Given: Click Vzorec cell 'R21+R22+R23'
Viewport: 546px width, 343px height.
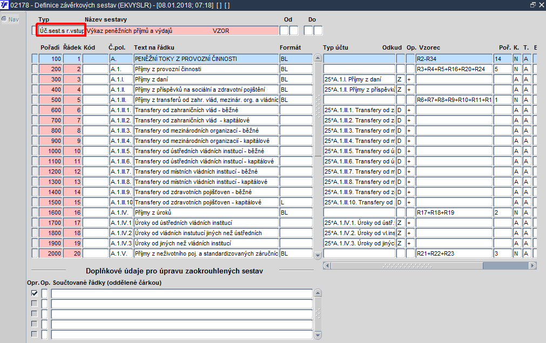Looking at the screenshot, I should click(x=454, y=253).
